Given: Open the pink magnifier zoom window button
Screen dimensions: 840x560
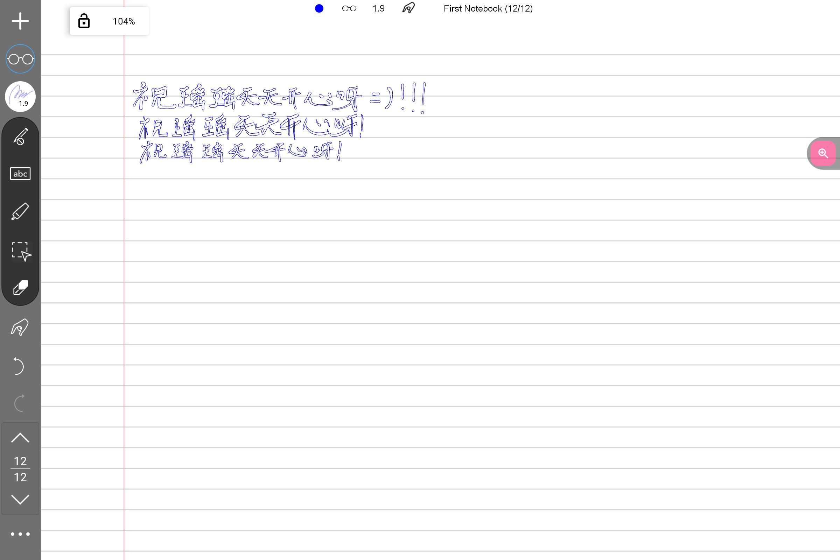Looking at the screenshot, I should click(x=823, y=153).
